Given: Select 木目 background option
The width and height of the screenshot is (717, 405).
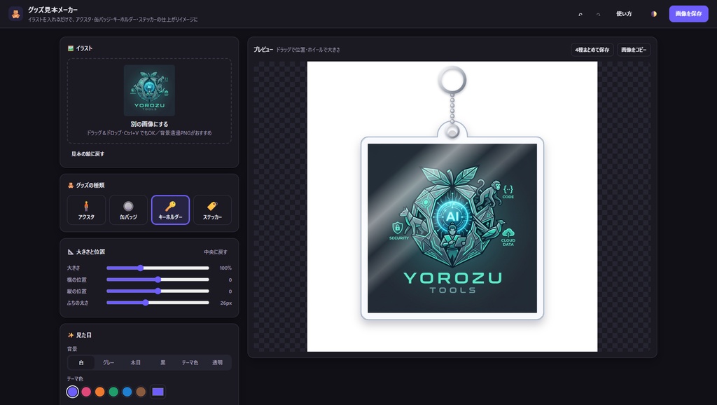Looking at the screenshot, I should point(136,362).
